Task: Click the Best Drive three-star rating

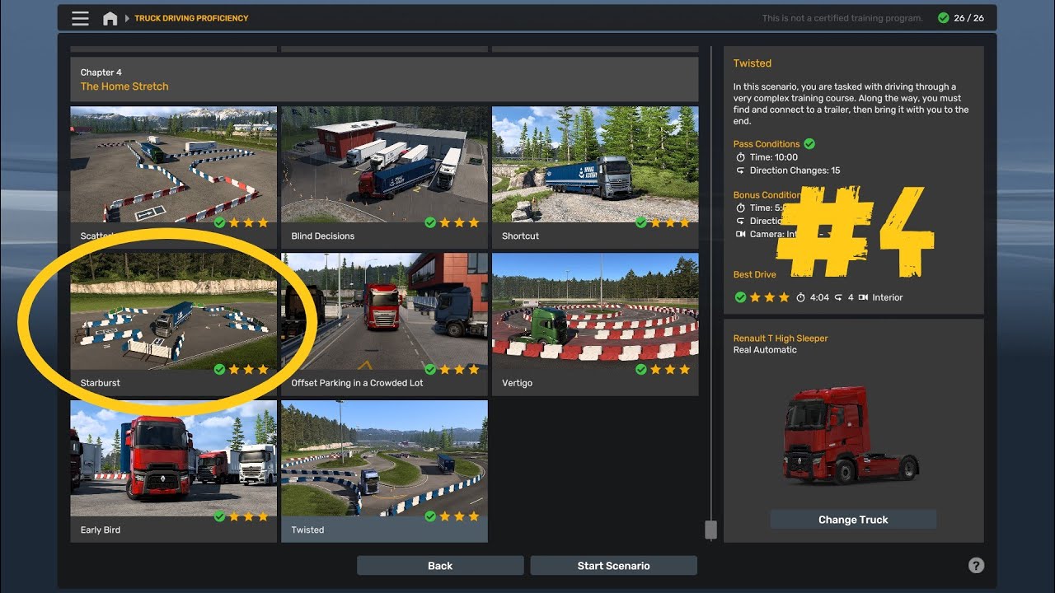Action: pos(770,297)
